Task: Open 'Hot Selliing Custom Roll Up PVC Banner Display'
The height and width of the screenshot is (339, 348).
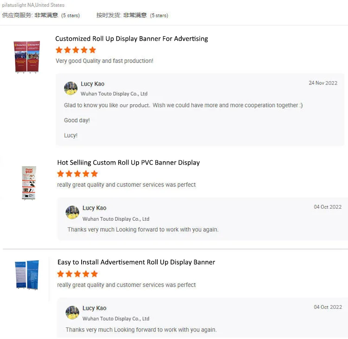Action: click(x=129, y=162)
